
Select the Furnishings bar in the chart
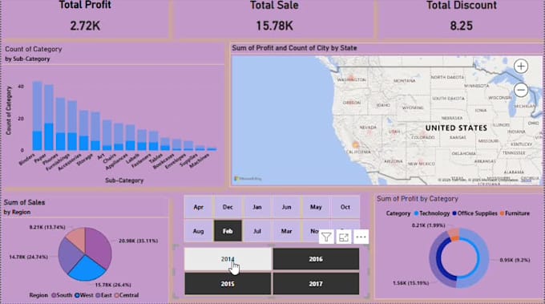click(x=72, y=126)
